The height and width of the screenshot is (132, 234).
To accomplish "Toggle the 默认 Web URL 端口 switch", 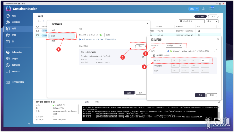I will 101,35.
